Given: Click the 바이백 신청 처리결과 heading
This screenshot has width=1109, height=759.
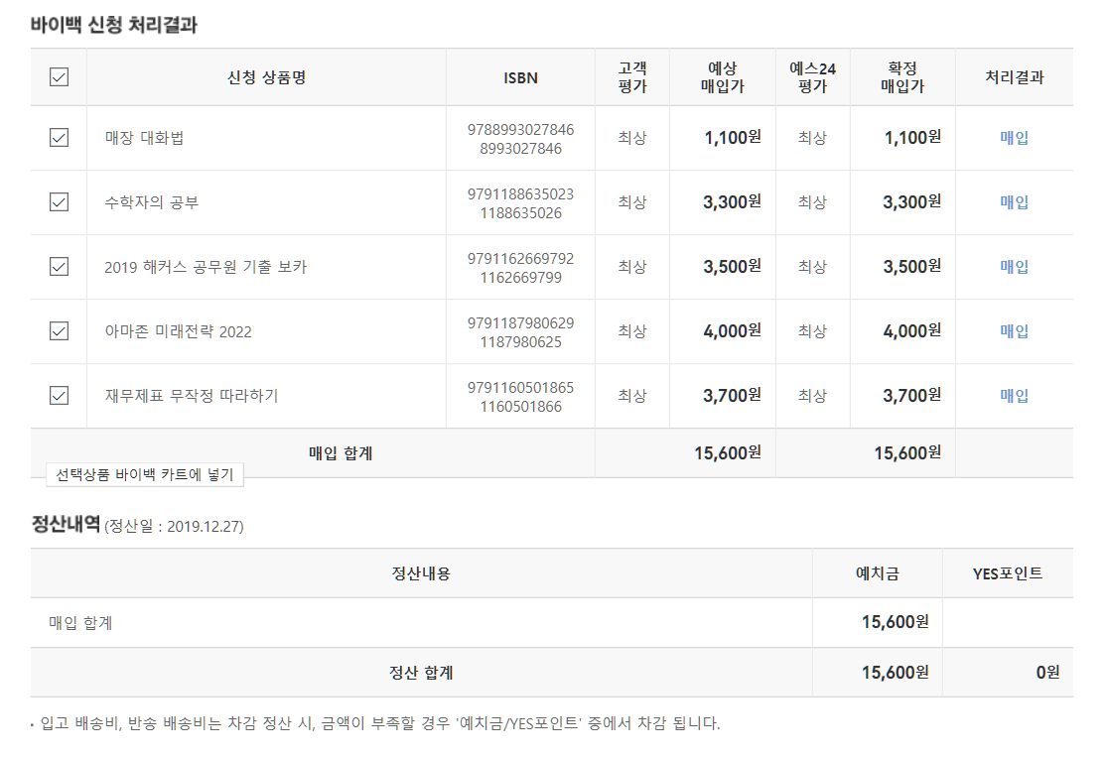Looking at the screenshot, I should (114, 25).
